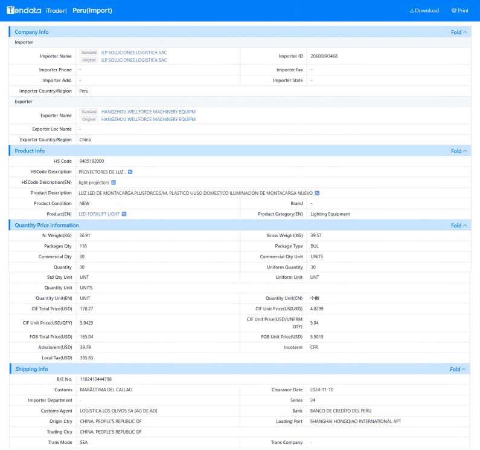This screenshot has height=450, width=480.
Task: Fold the Product Info section
Action: (459, 151)
